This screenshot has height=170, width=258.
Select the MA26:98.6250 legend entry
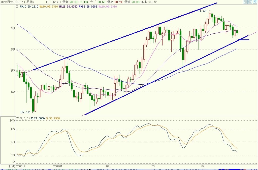tap(68, 7)
